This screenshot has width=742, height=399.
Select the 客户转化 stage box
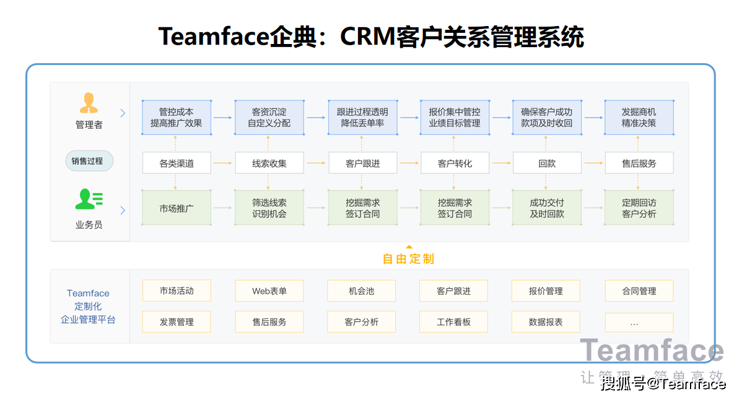(455, 164)
